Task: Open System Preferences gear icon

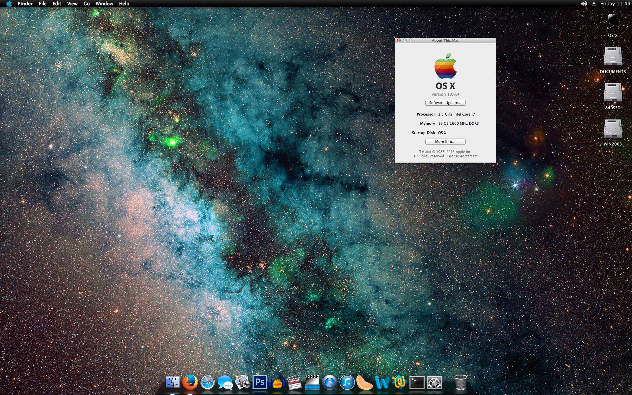Action: click(434, 382)
